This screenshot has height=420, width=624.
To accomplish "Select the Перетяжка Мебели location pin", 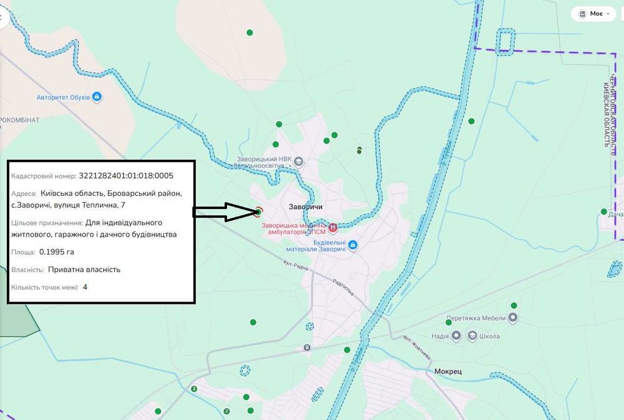I will tap(513, 318).
